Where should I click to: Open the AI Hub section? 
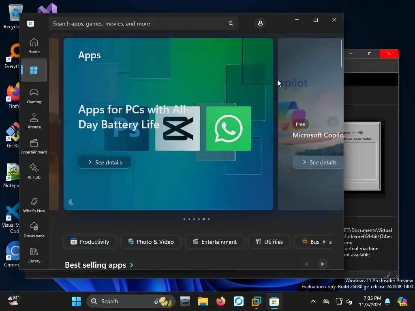click(x=34, y=171)
